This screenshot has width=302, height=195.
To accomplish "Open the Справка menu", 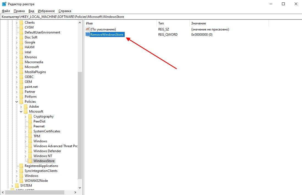I will click(65, 11).
